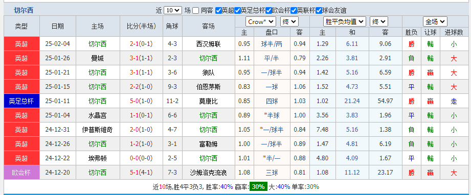Click the 比分(半场) column header
Screen dimensions: 471x195
(x=141, y=27)
